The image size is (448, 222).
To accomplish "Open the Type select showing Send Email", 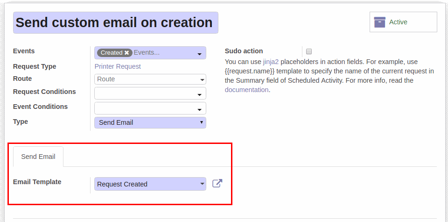I will (150, 122).
